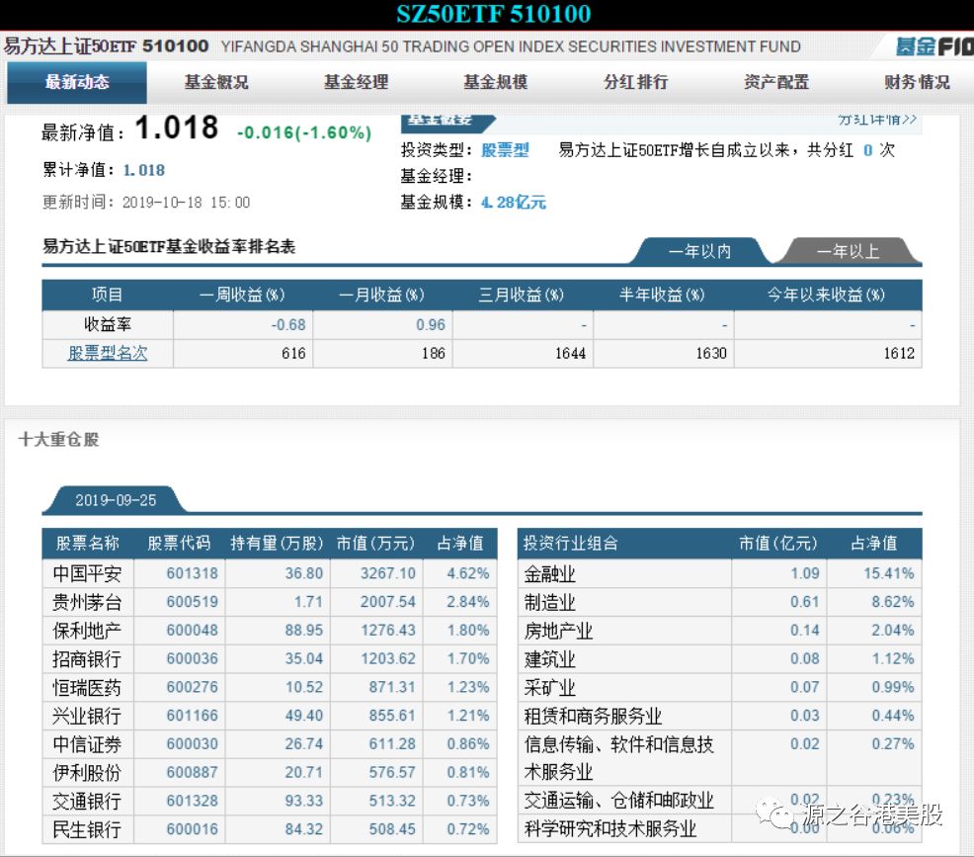Click stock code 601166
The width and height of the screenshot is (974, 857).
192,716
